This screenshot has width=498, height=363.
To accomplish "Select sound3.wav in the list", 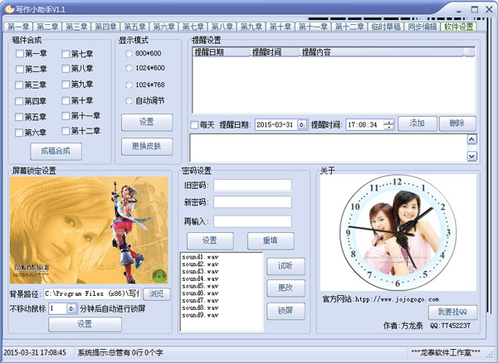I will tap(200, 272).
